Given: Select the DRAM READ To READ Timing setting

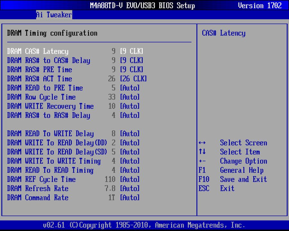Looking at the screenshot, I should coord(50,170).
